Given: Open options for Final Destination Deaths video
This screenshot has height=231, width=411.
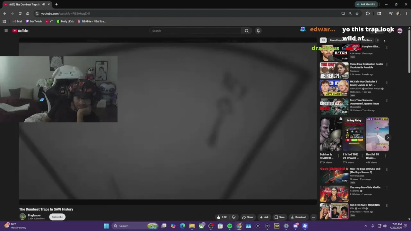Looking at the screenshot, I should [x=387, y=65].
